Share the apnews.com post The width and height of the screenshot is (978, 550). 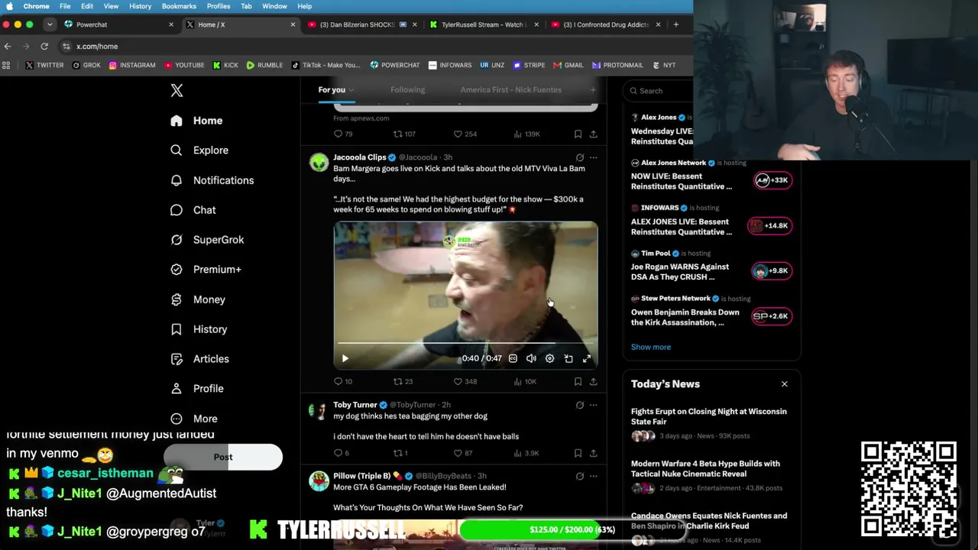pyautogui.click(x=593, y=134)
